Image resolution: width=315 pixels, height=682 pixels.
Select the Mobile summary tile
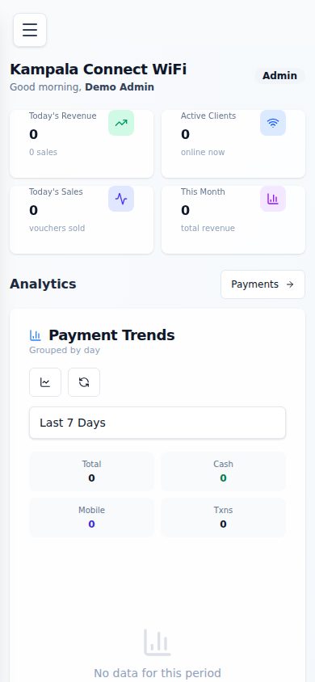click(92, 518)
